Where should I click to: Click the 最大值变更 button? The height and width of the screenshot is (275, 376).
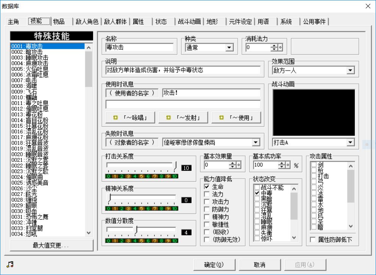(x=51, y=245)
